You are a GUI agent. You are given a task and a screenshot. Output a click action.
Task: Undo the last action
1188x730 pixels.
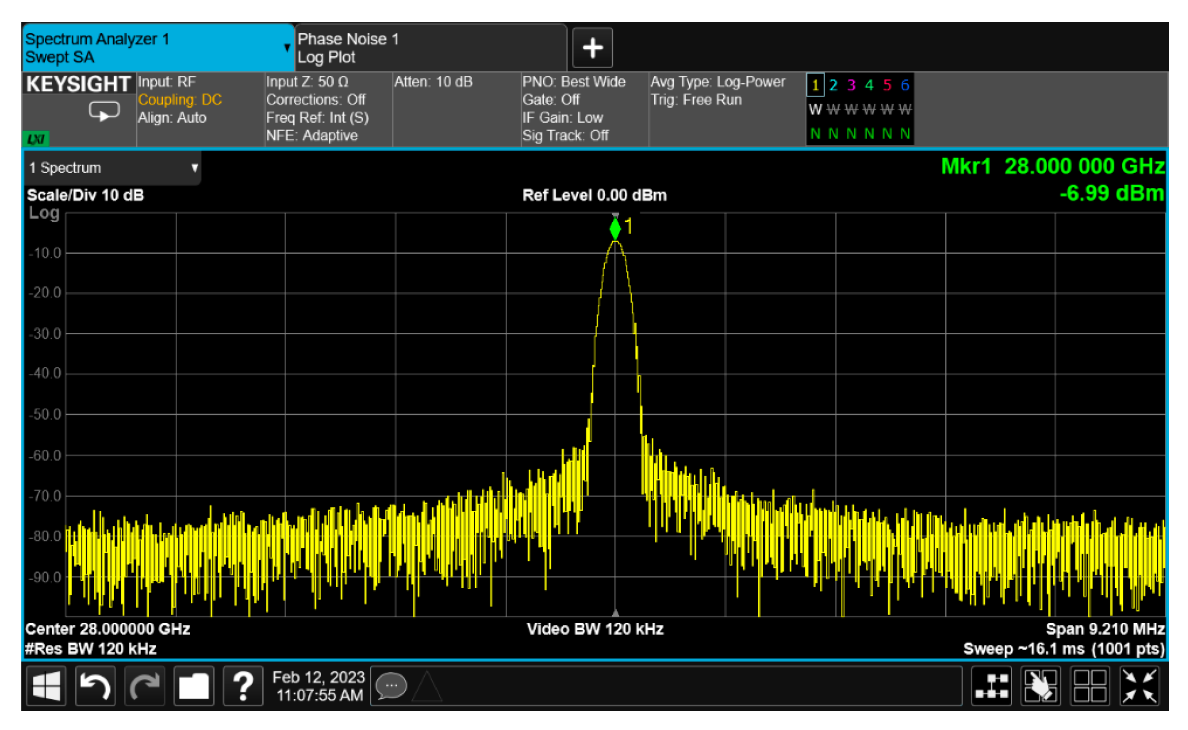click(x=96, y=686)
